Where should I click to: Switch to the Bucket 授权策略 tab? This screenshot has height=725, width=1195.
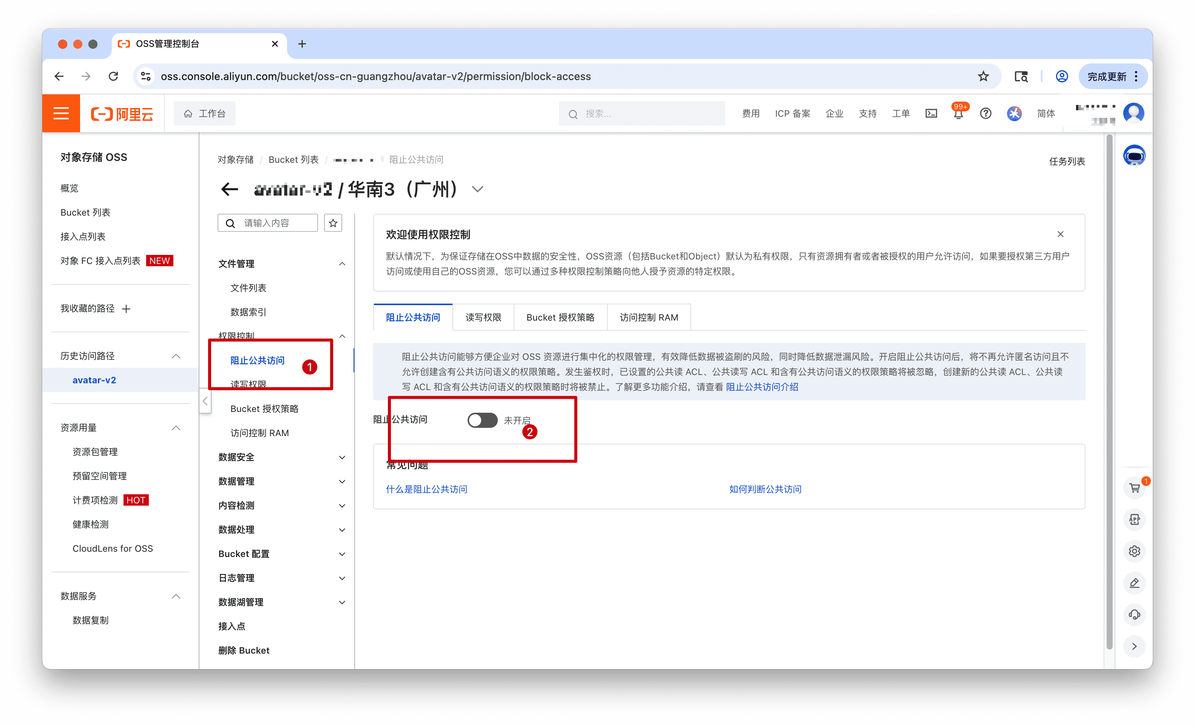tap(560, 318)
